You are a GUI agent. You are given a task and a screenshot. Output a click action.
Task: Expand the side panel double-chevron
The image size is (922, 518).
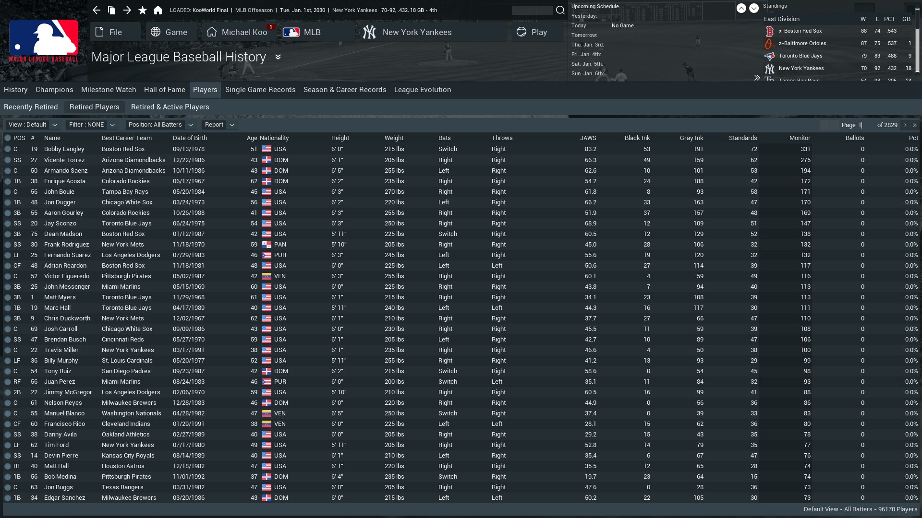pos(757,77)
